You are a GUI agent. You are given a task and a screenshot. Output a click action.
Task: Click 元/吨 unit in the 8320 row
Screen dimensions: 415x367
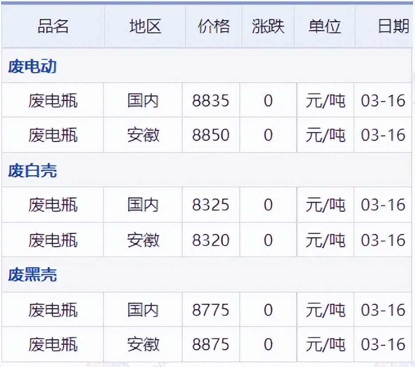325,240
